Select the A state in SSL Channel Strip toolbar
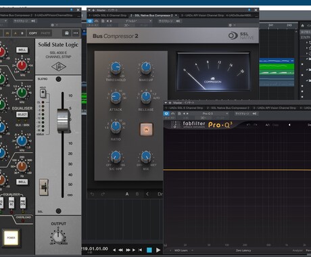Image resolution: width=311 pixels, height=257 pixels. point(16,33)
